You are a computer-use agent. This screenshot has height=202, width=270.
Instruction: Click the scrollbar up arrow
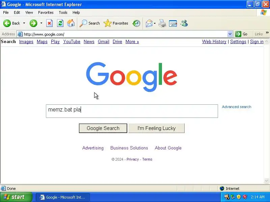pyautogui.click(x=266, y=41)
